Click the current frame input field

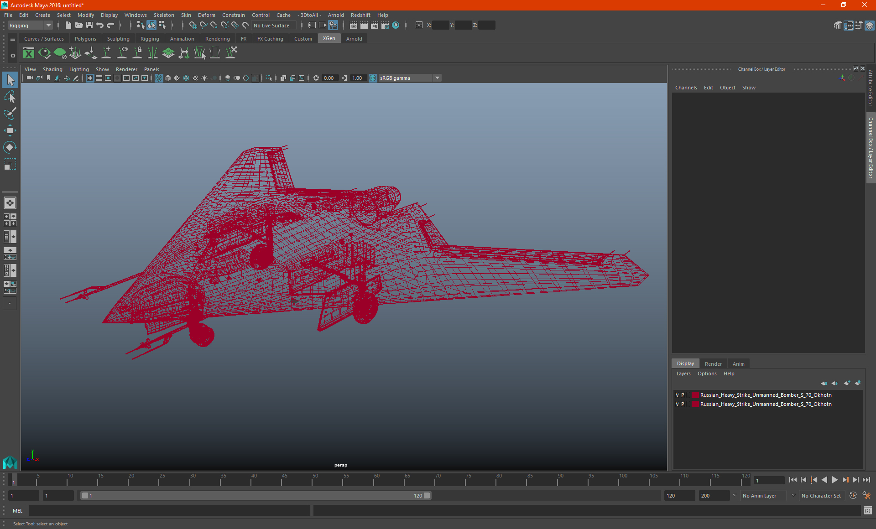(770, 480)
